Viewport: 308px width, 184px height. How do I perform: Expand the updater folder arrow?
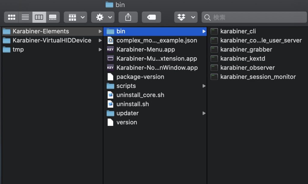(x=204, y=113)
